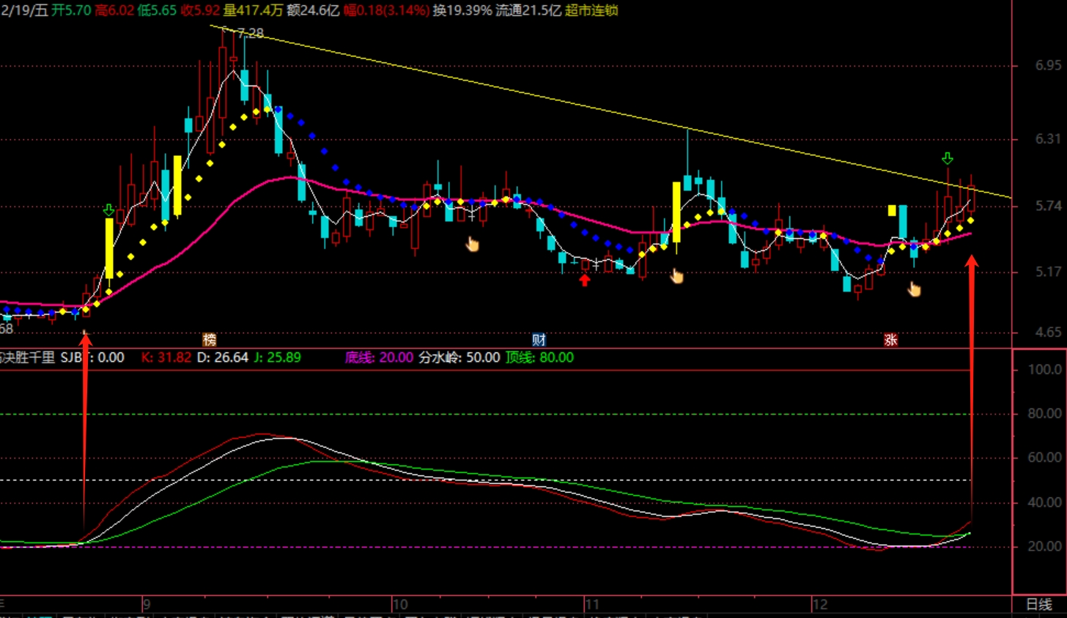
Task: Click the small yellow candle in December
Action: click(892, 210)
